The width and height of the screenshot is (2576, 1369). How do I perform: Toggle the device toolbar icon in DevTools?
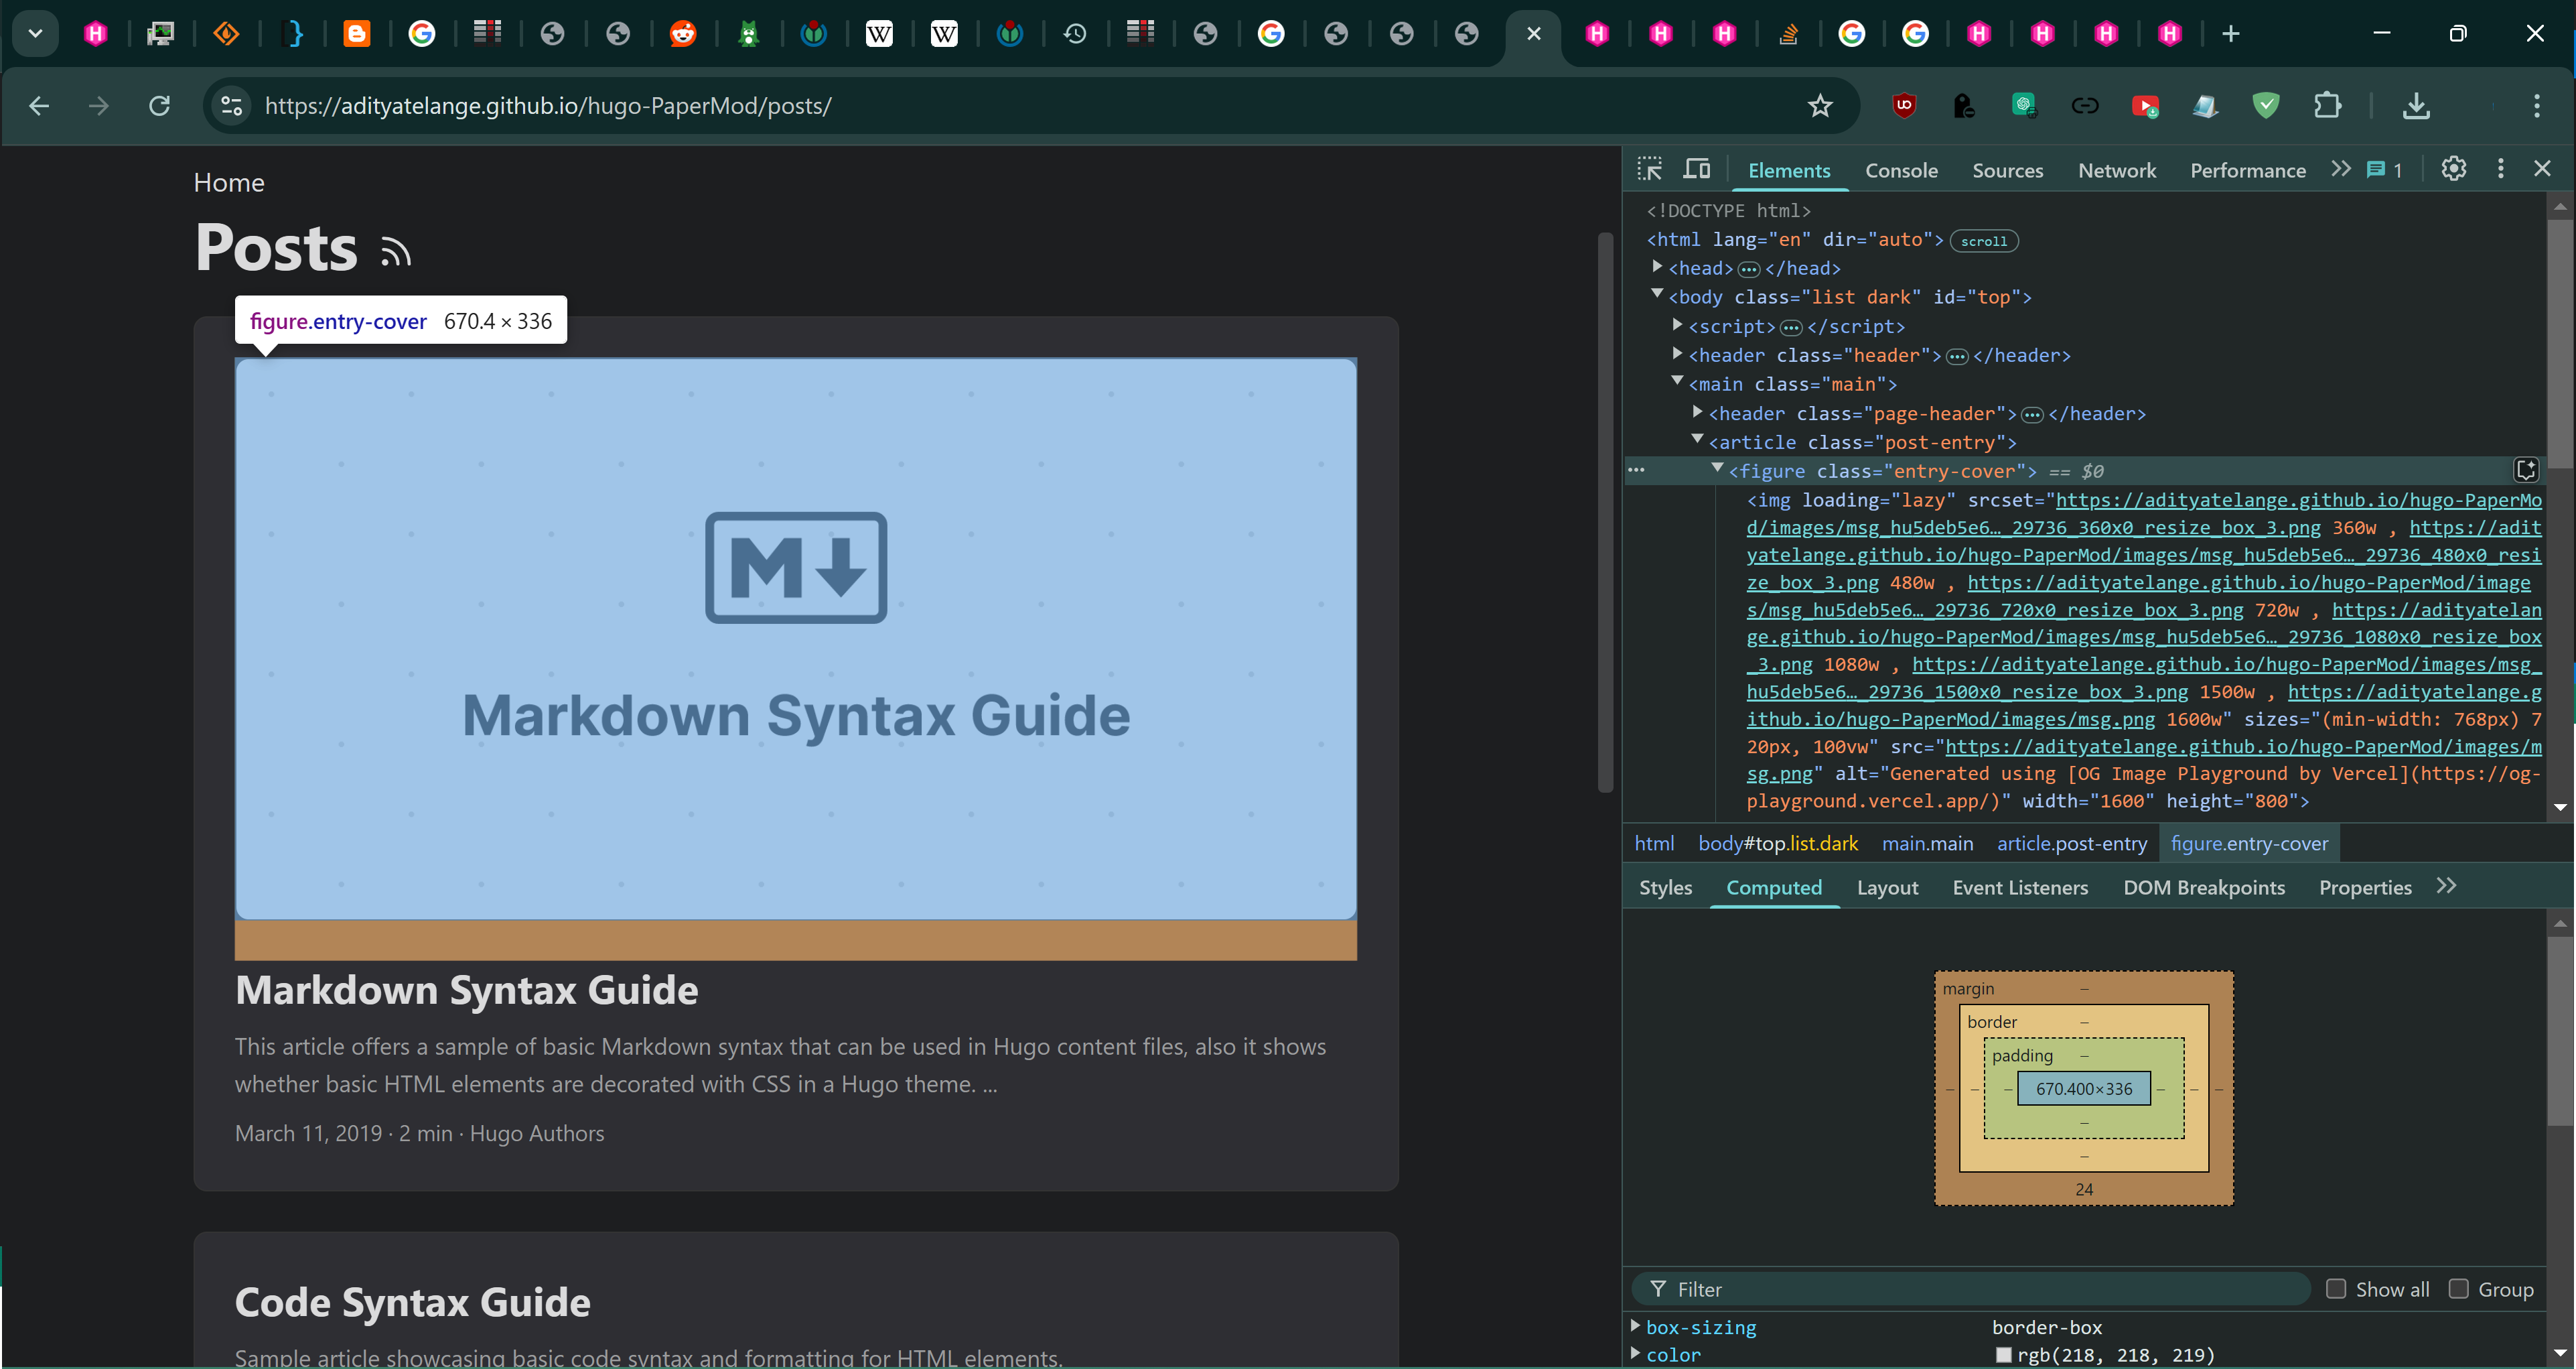coord(1697,169)
